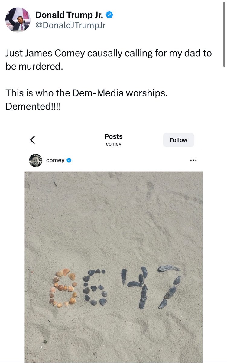The image size is (227, 363).
Task: Click the comey subtitle beneath Posts
Action: (113, 144)
